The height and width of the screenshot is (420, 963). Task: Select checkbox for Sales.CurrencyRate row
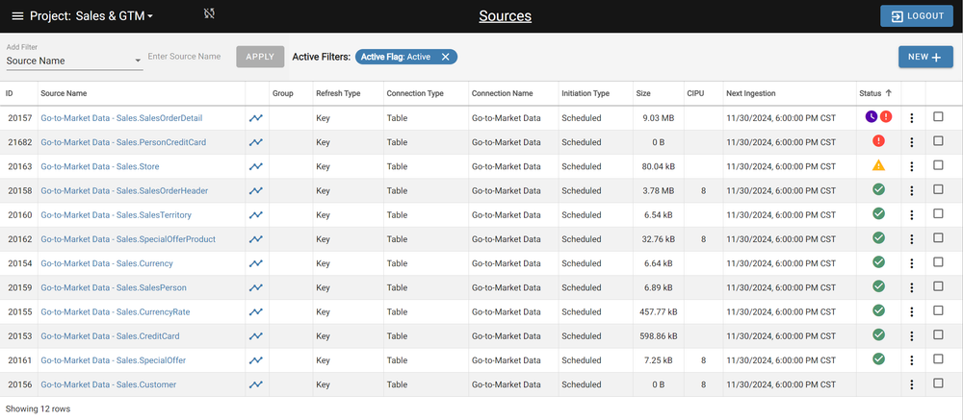[938, 310]
